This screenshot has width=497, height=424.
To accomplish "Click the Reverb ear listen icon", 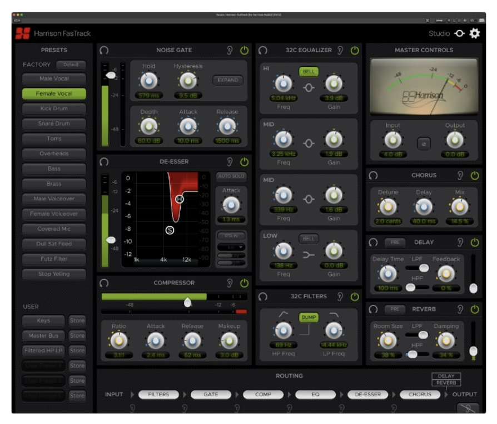I will point(460,309).
